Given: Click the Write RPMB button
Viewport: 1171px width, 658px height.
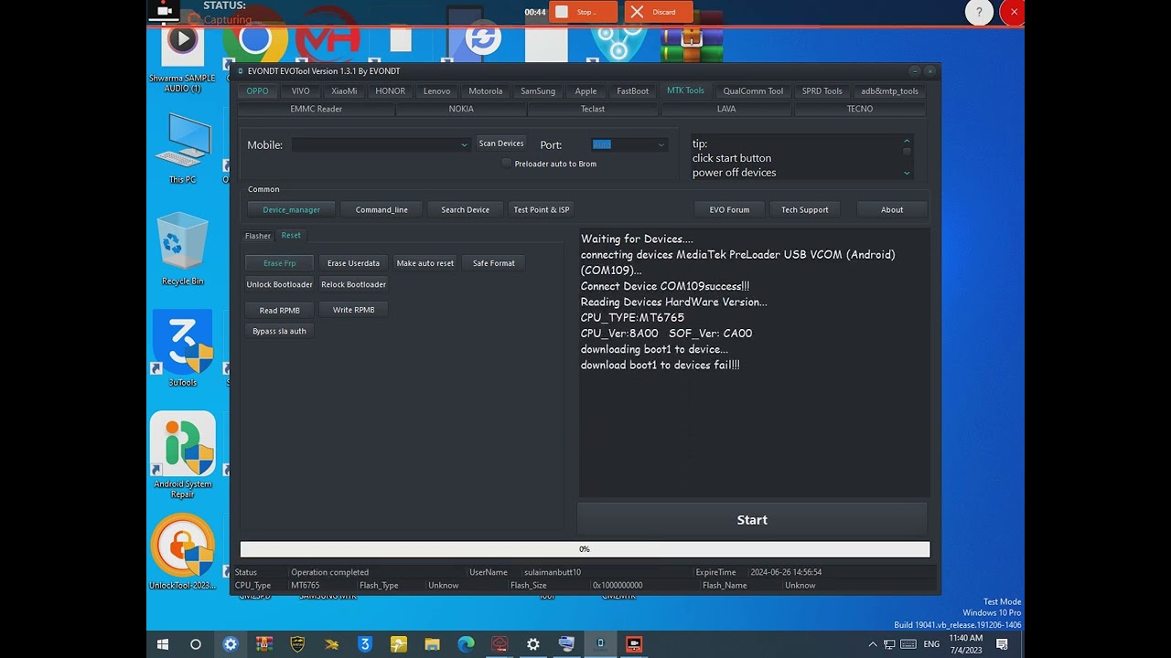Looking at the screenshot, I should coord(354,310).
